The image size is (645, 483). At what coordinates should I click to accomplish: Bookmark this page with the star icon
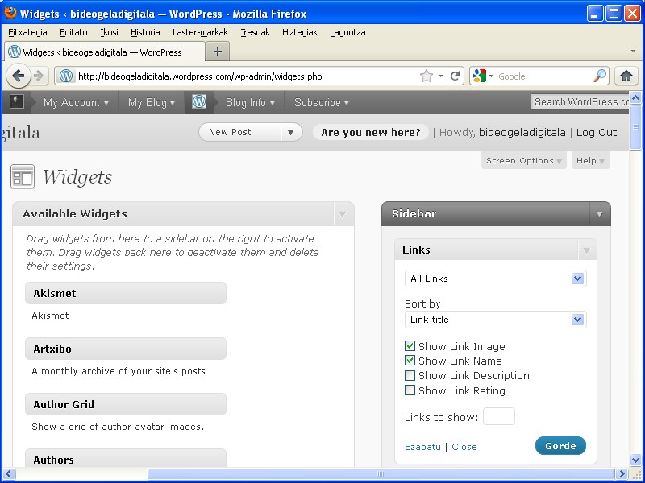(x=427, y=76)
